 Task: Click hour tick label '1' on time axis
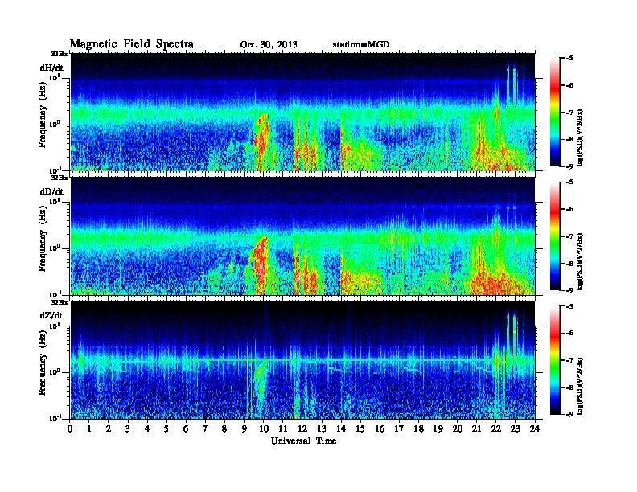[x=89, y=428]
